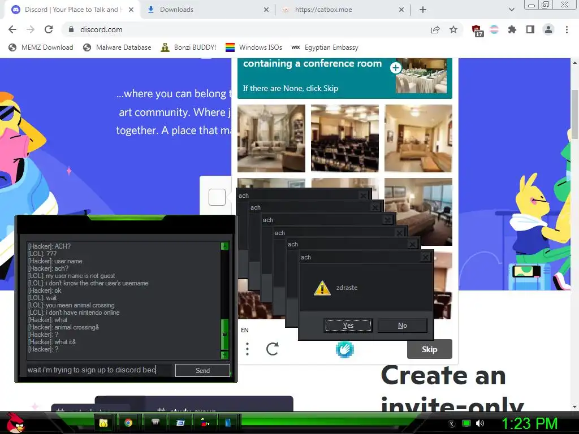This screenshot has height=434, width=579.
Task: Click the warning triangle icon in dialog
Action: 322,288
